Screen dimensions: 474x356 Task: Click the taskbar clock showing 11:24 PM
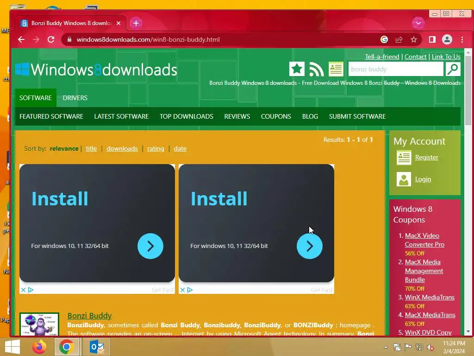[454, 347]
